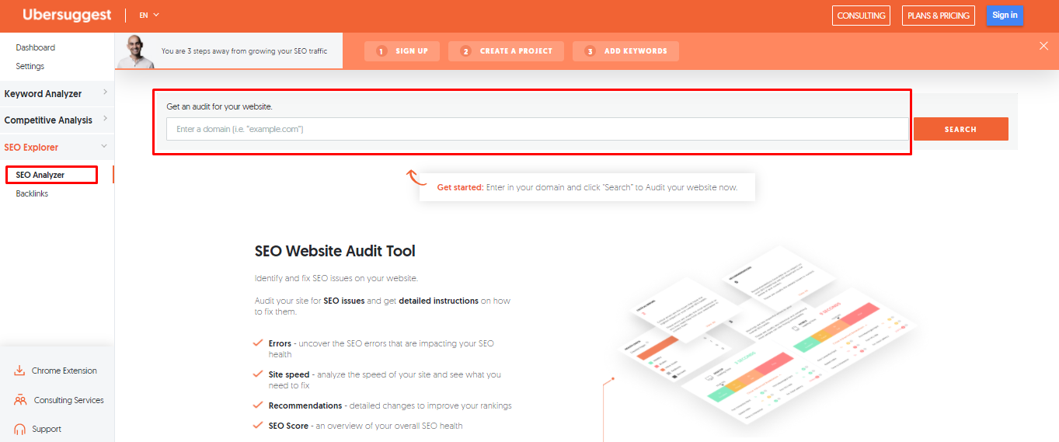This screenshot has width=1059, height=442.
Task: Click the Chrome Extension download icon
Action: click(20, 371)
